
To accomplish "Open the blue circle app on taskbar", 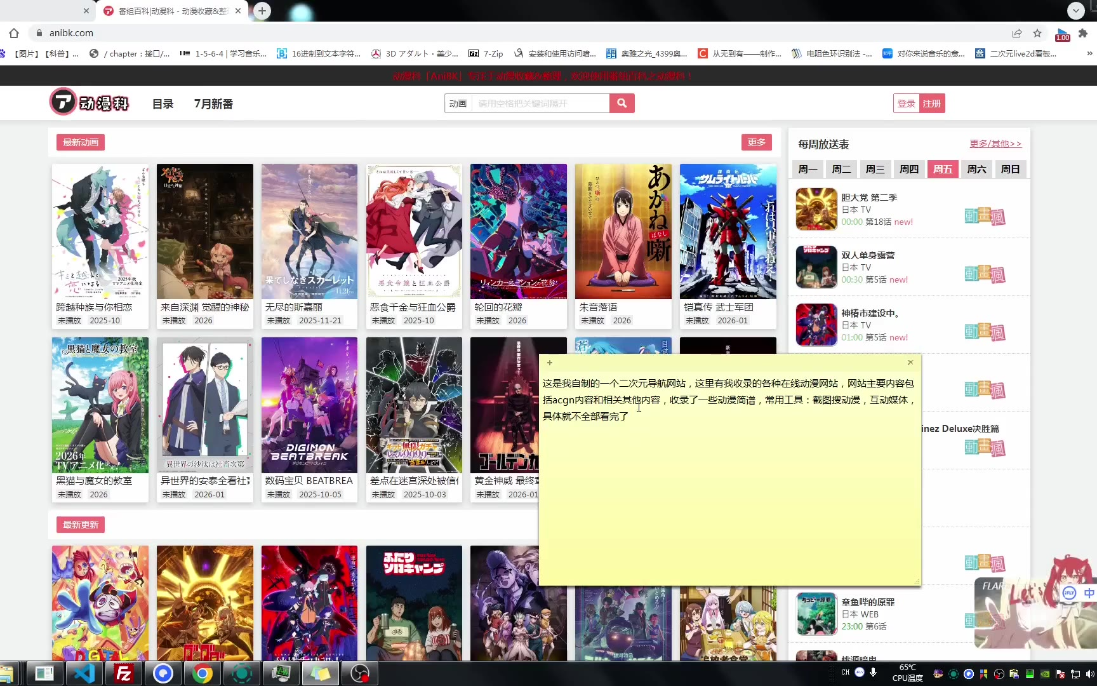I will coord(163,673).
